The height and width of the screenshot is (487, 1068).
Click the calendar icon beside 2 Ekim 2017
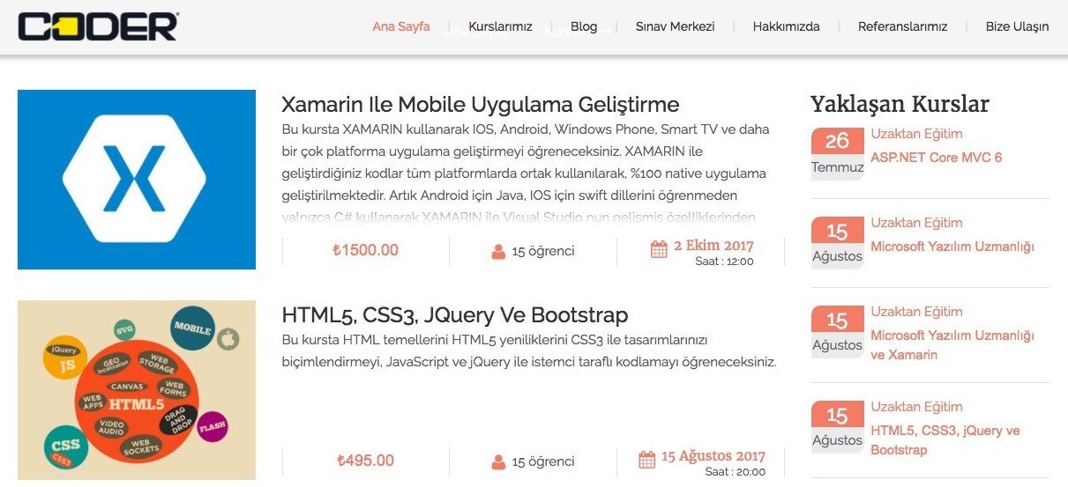(659, 250)
